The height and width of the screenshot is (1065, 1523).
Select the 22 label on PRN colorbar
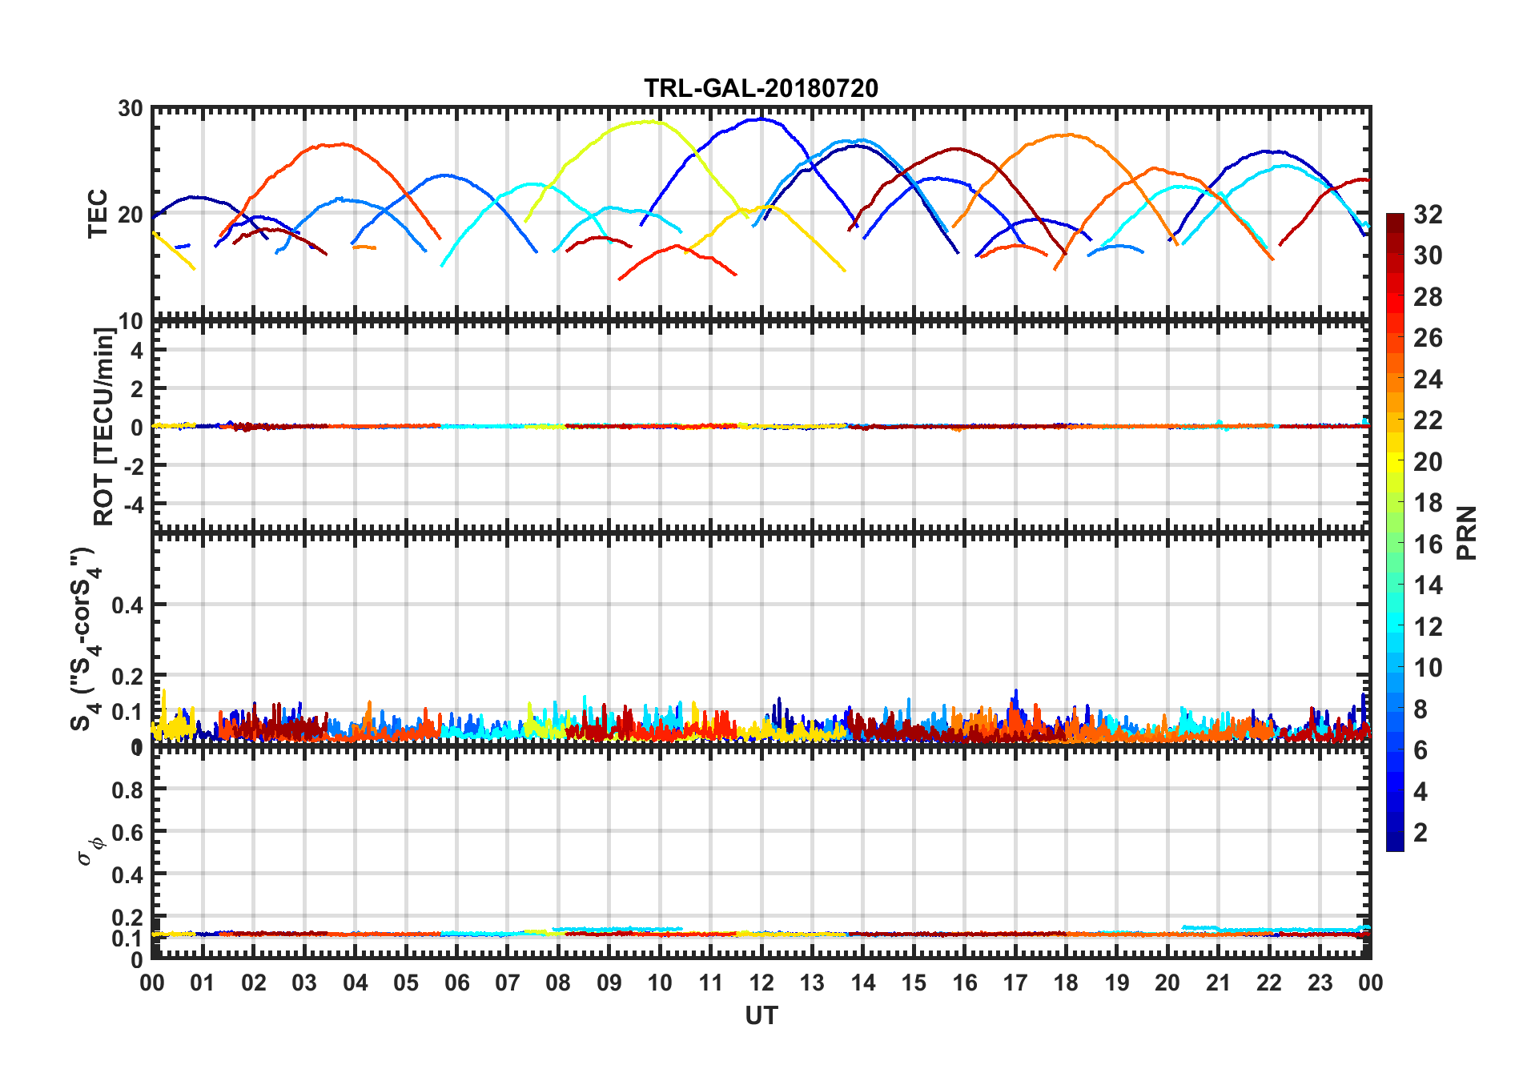pyautogui.click(x=1428, y=420)
